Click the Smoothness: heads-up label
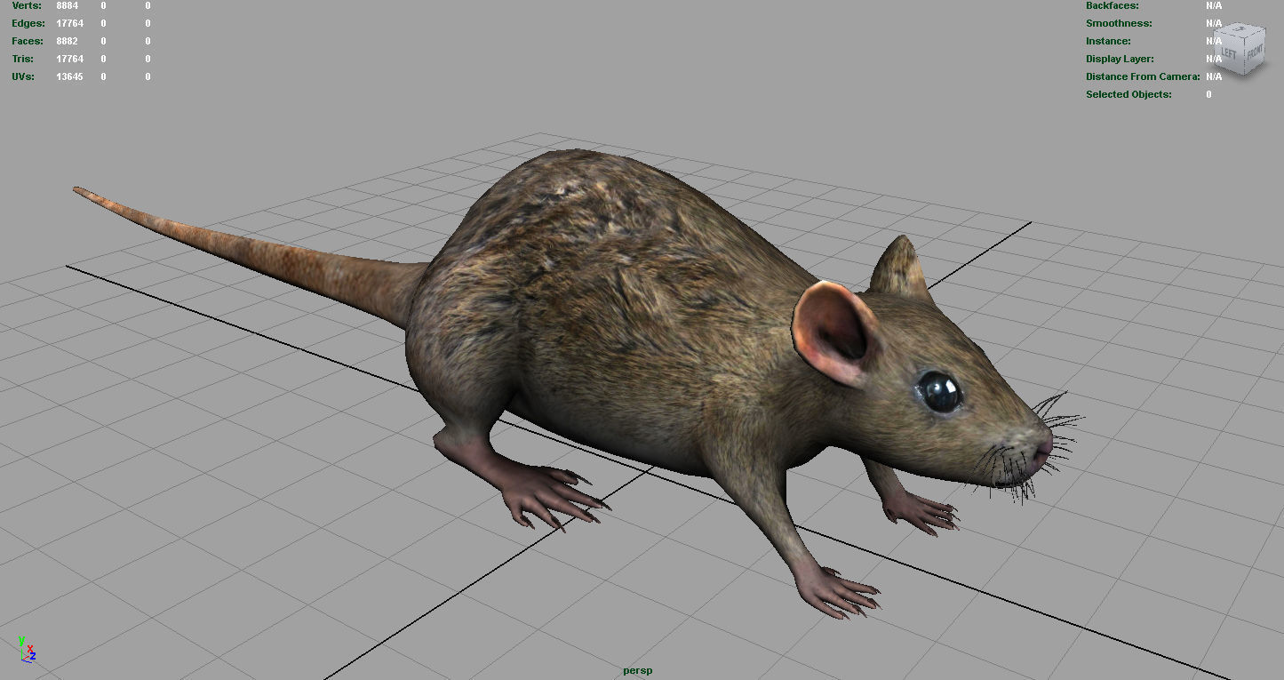Image resolution: width=1284 pixels, height=680 pixels. [1119, 23]
